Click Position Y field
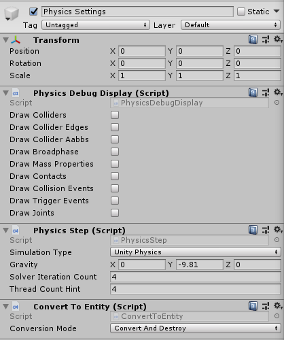 pos(200,51)
